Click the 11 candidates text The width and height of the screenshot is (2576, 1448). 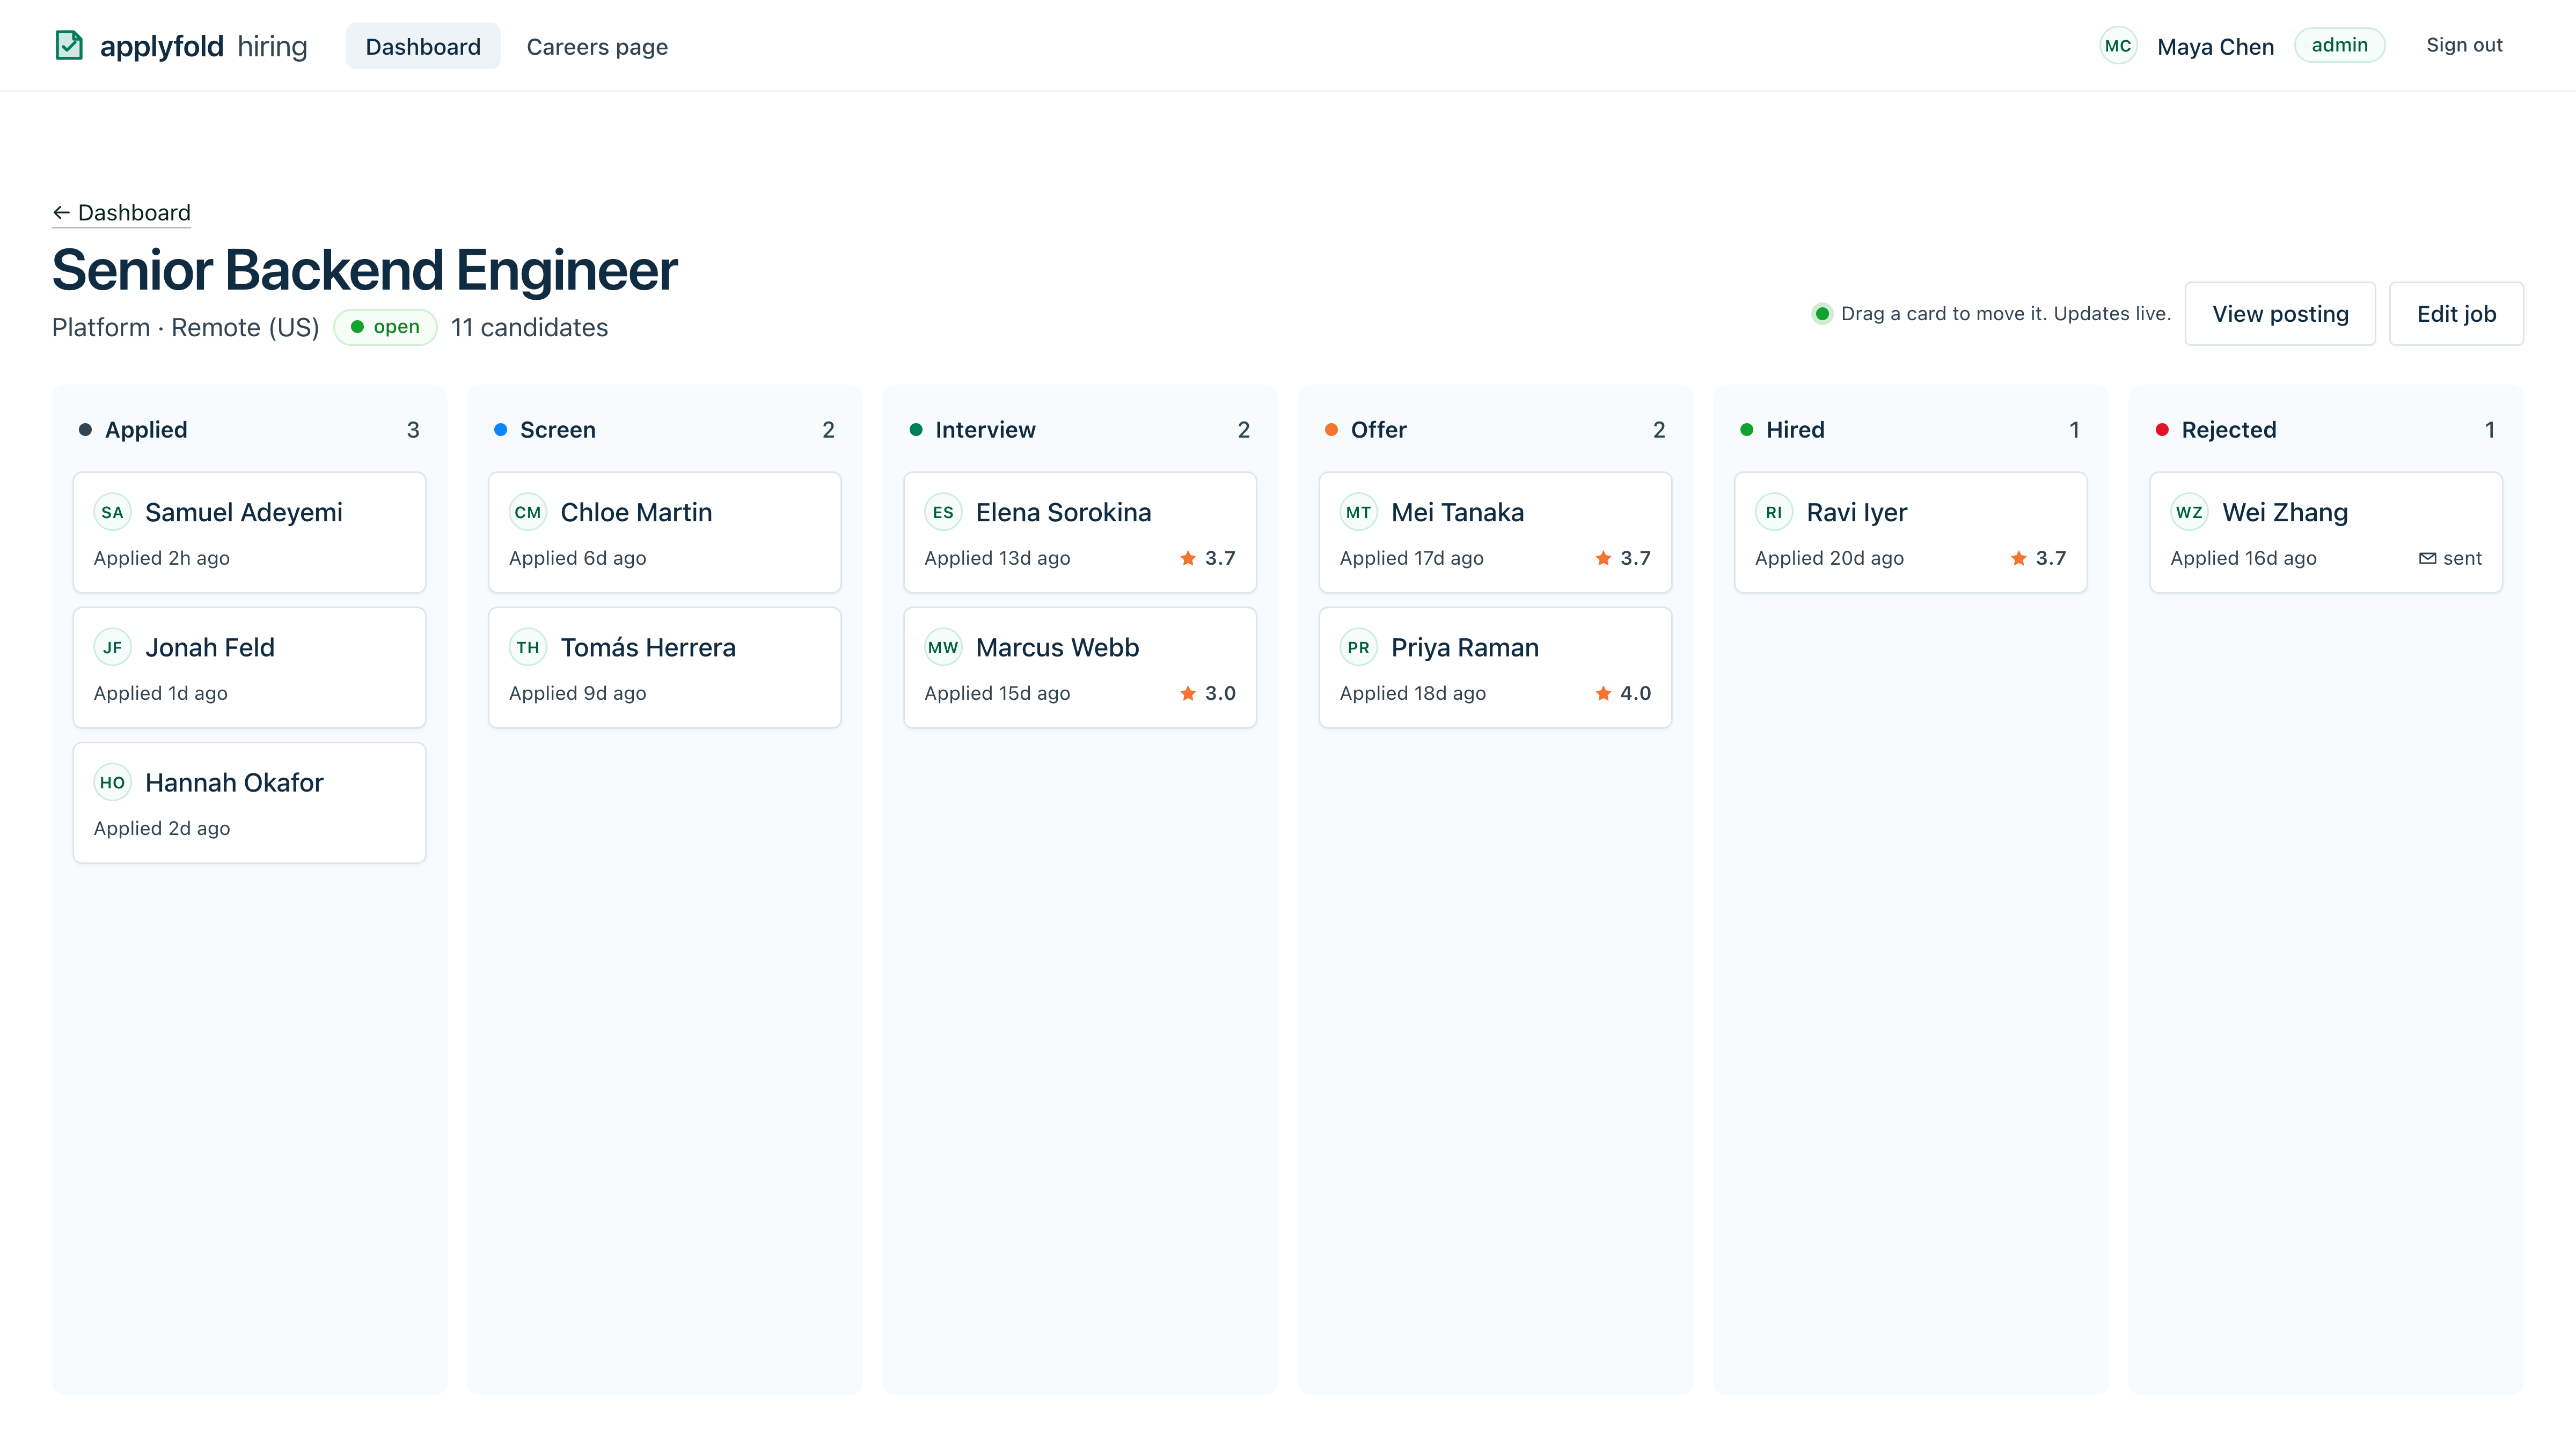coord(529,328)
